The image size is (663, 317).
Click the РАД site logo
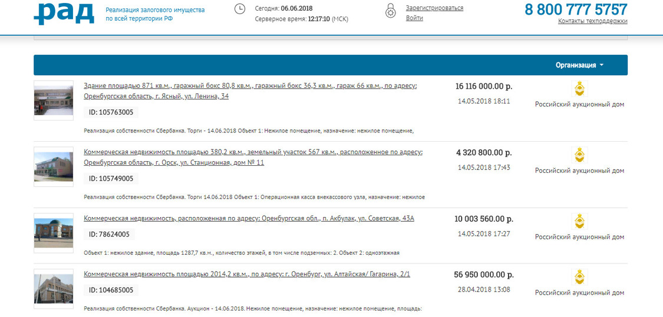tap(64, 13)
